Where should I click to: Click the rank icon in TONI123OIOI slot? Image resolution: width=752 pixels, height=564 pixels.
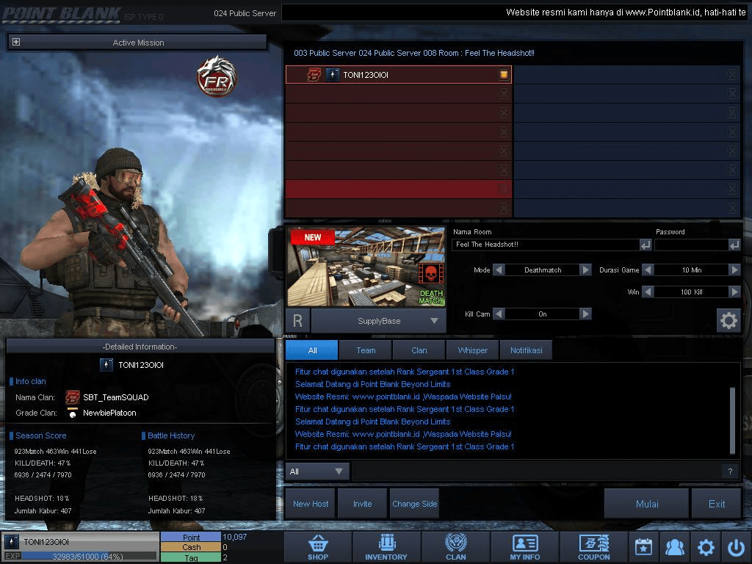point(333,75)
